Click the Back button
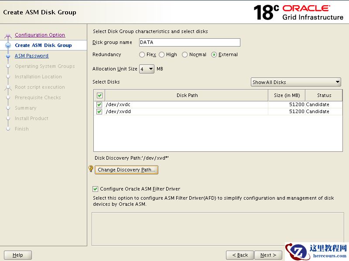349x261 pixels. coord(240,255)
